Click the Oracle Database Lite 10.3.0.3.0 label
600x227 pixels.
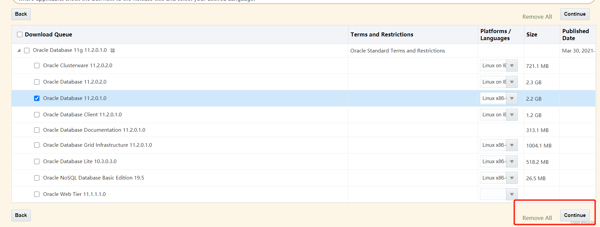[80, 161]
